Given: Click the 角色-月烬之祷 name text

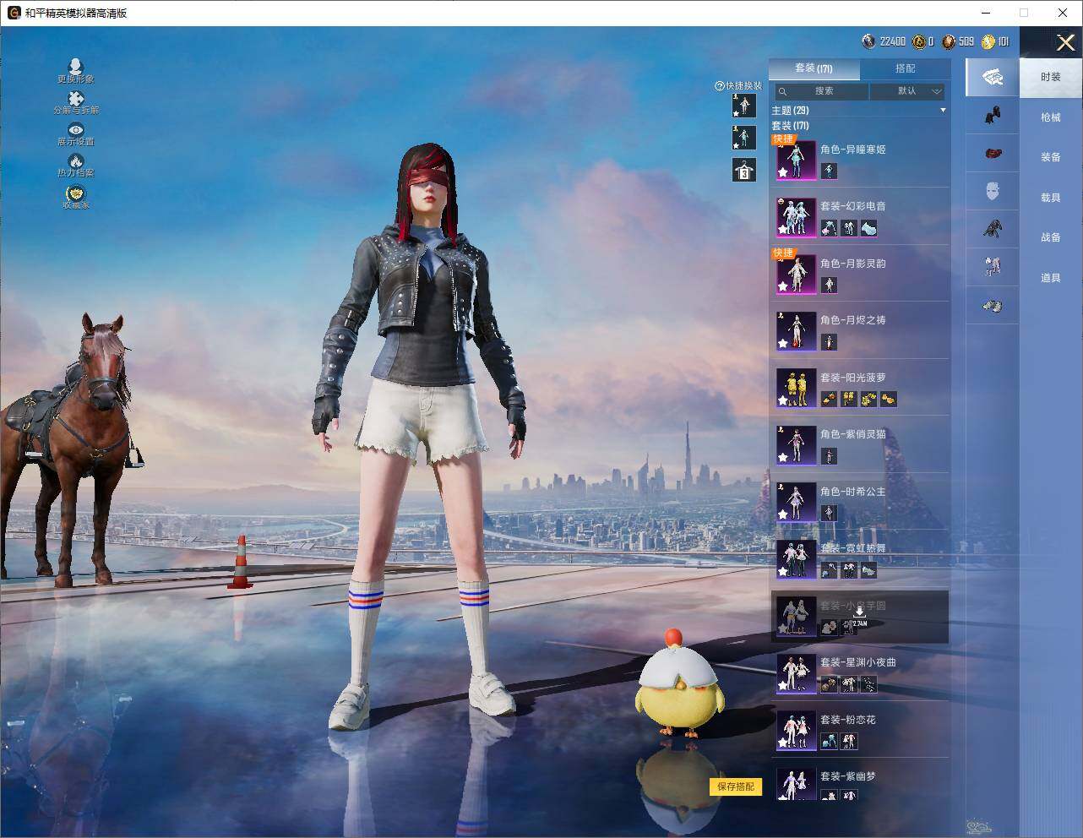Looking at the screenshot, I should pos(853,320).
